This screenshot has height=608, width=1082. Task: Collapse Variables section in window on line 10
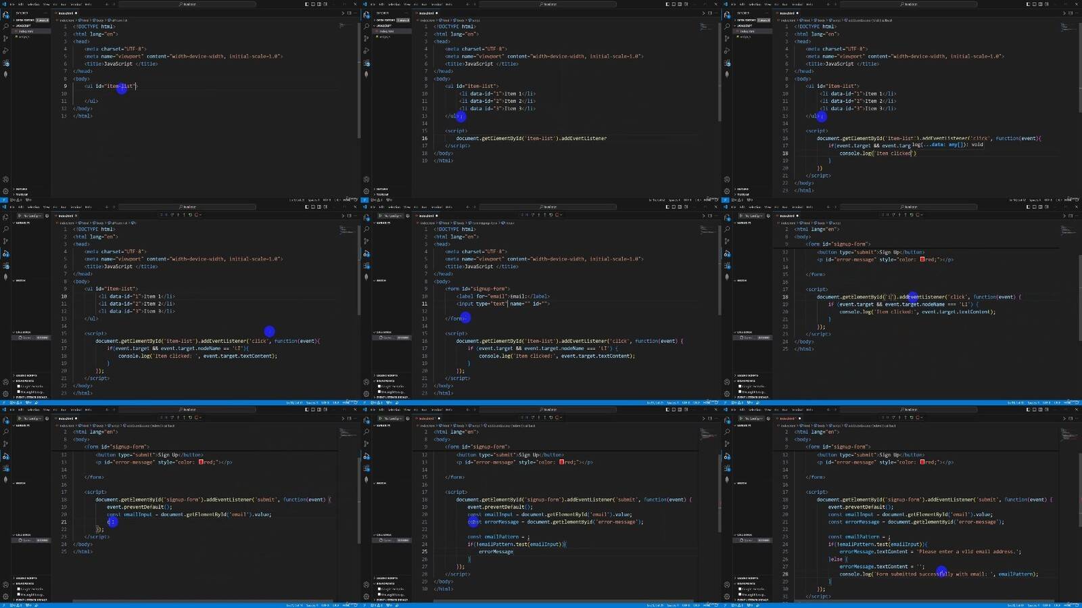point(31,223)
